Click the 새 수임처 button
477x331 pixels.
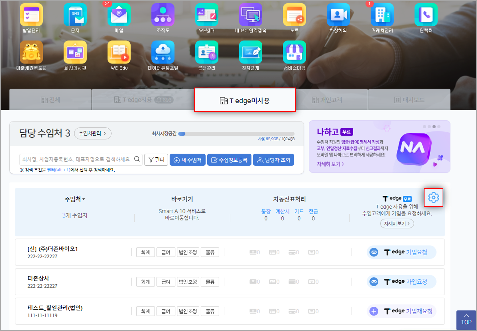(x=188, y=160)
